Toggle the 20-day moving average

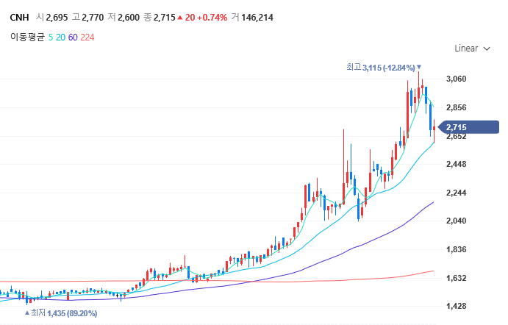tap(60, 37)
